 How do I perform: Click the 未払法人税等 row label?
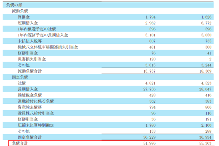[30, 41]
